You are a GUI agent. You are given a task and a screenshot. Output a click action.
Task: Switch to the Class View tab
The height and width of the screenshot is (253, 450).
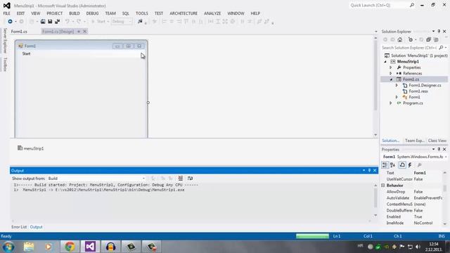[437, 141]
